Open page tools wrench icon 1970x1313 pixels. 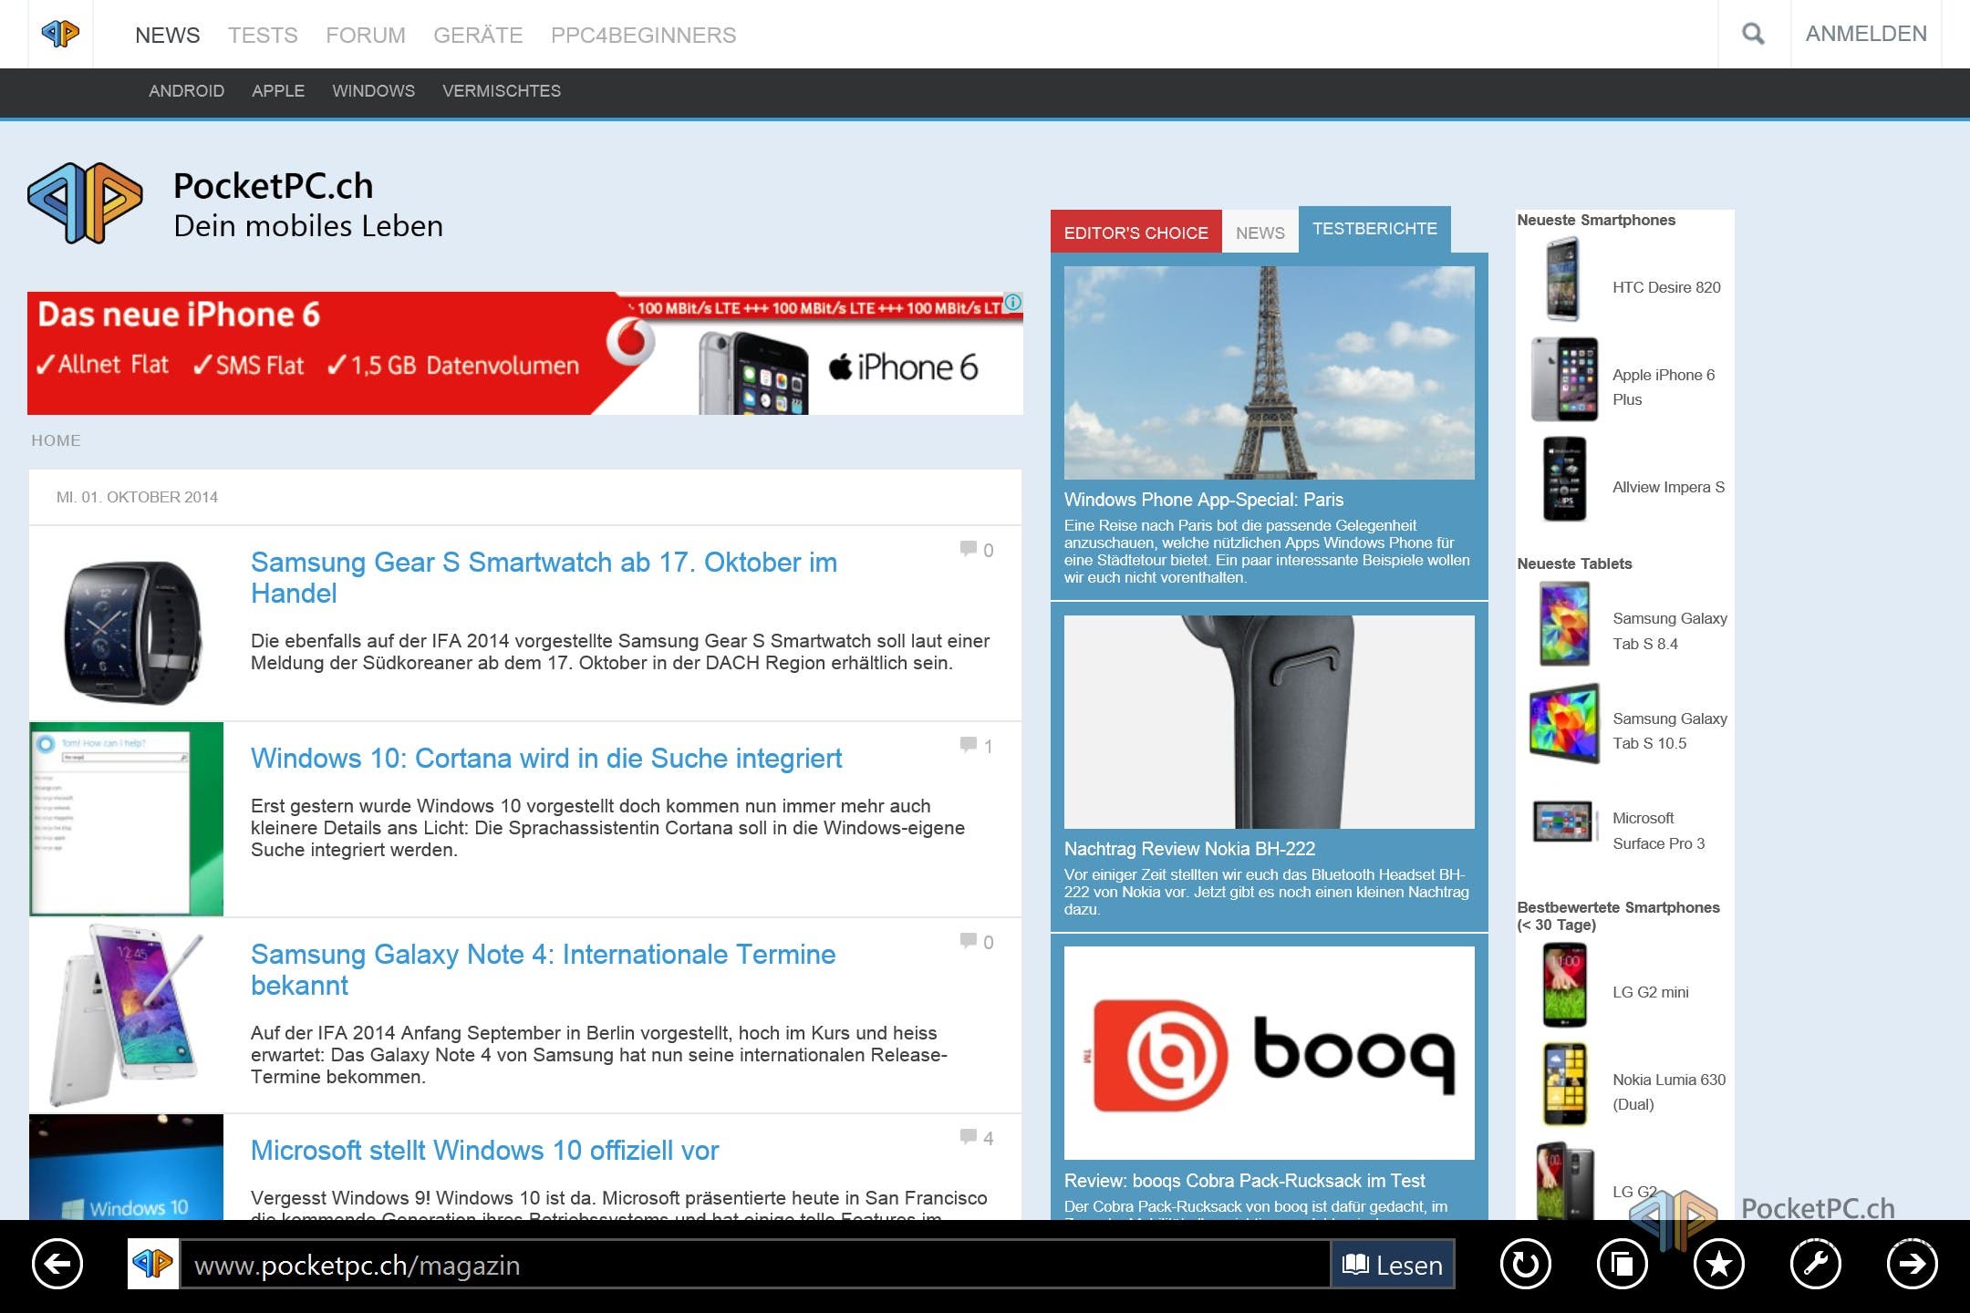(1815, 1265)
